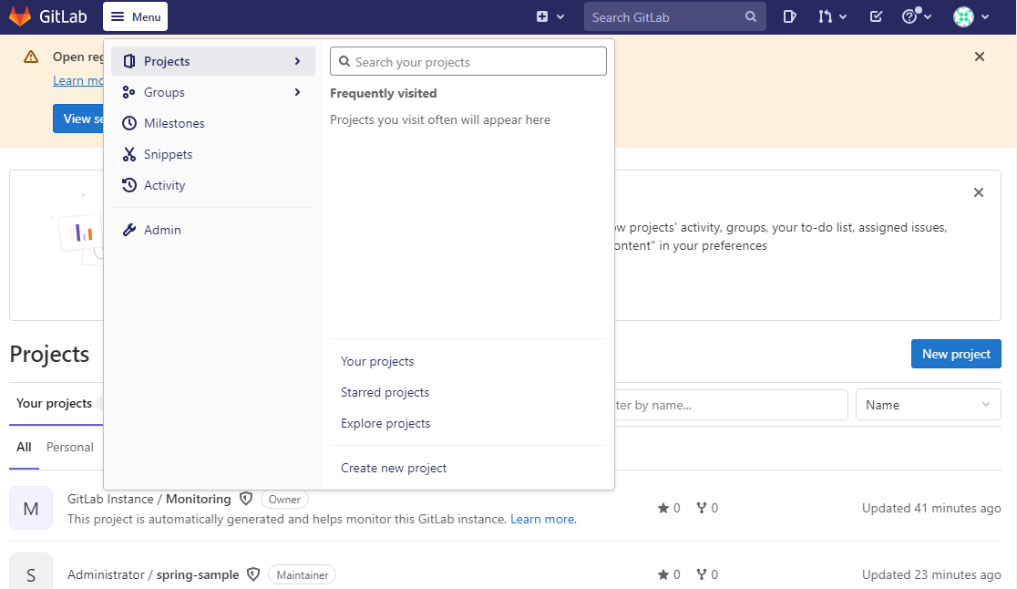Click the New project button

(955, 354)
